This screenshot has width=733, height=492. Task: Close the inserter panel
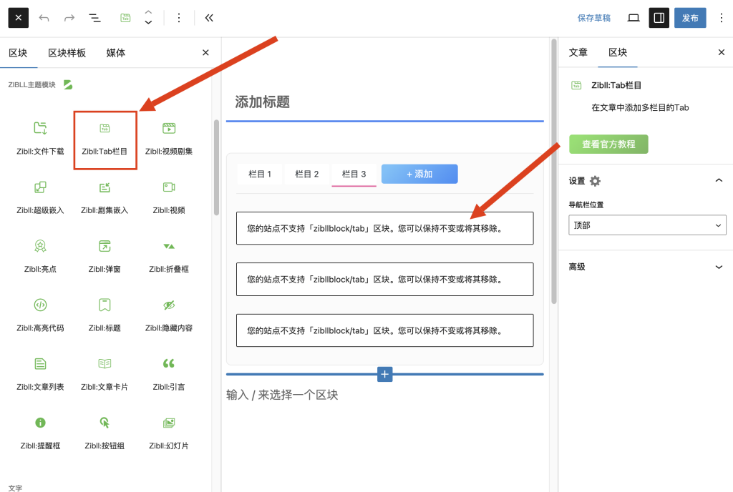(x=205, y=53)
